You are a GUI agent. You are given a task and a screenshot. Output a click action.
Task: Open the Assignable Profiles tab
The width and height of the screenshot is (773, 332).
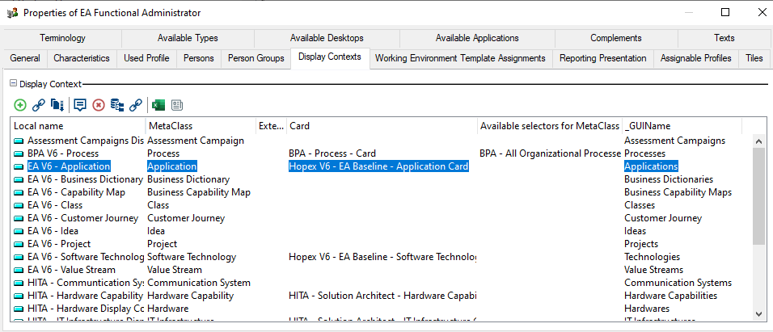coord(696,58)
